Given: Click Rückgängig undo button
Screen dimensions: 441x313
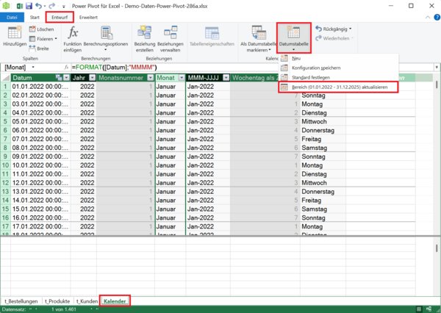Looking at the screenshot, I should [x=333, y=29].
